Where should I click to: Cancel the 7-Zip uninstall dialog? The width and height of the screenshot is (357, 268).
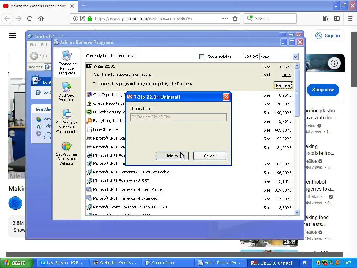click(x=210, y=156)
